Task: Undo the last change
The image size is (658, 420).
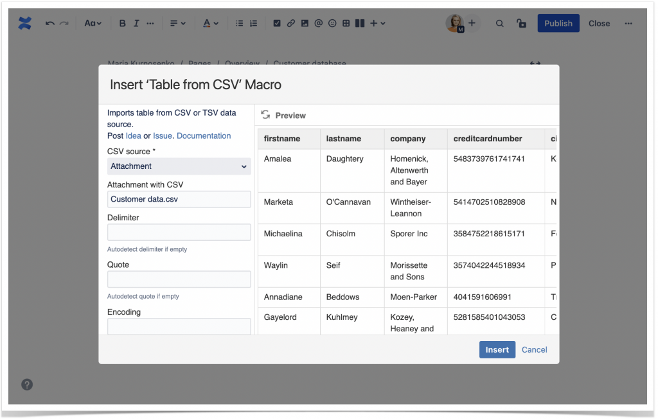Action: (x=49, y=23)
